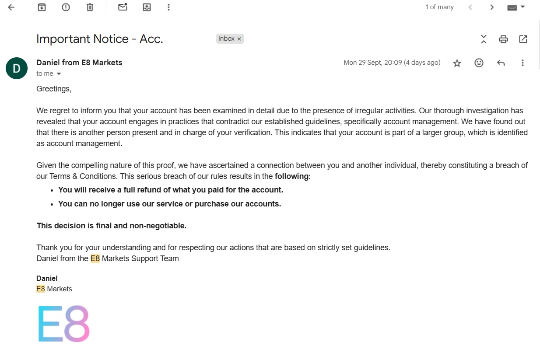Open the message's three-dot More menu

point(522,63)
